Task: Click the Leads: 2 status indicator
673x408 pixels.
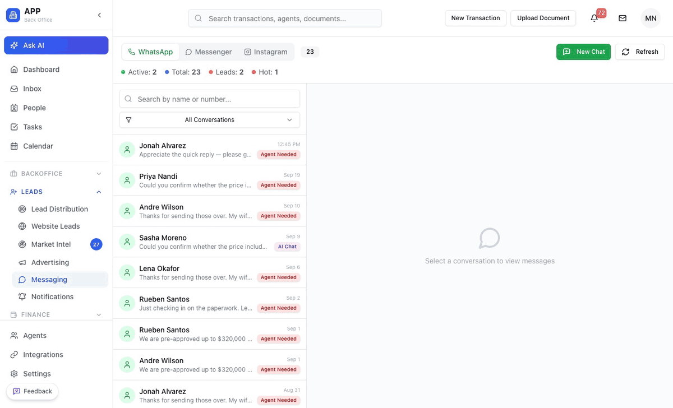Action: click(x=226, y=72)
